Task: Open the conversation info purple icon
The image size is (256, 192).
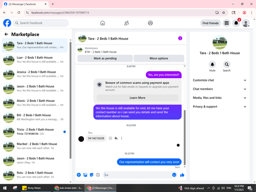Action: [x=180, y=38]
